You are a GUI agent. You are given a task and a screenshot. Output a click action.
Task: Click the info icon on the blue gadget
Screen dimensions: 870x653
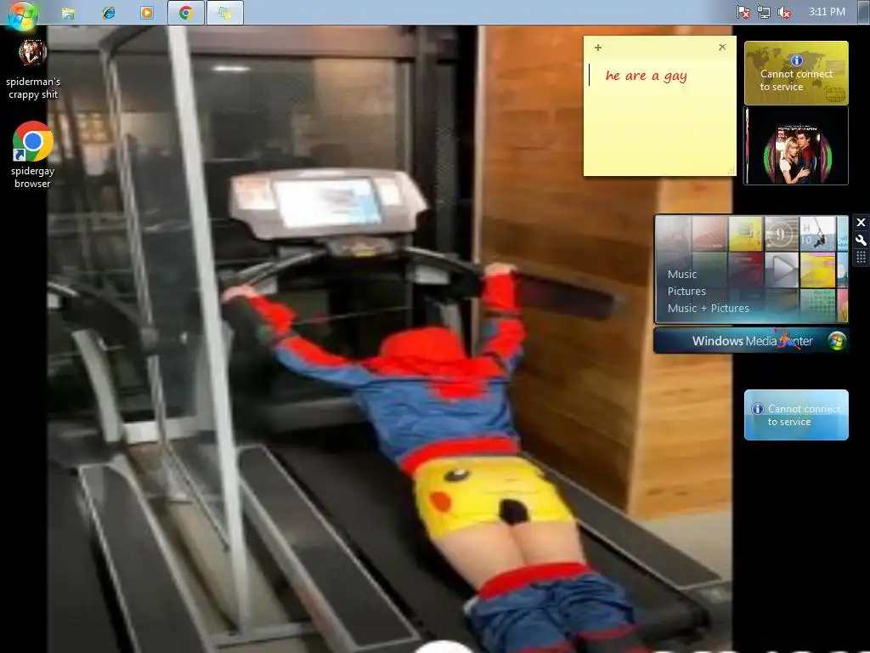coord(757,409)
